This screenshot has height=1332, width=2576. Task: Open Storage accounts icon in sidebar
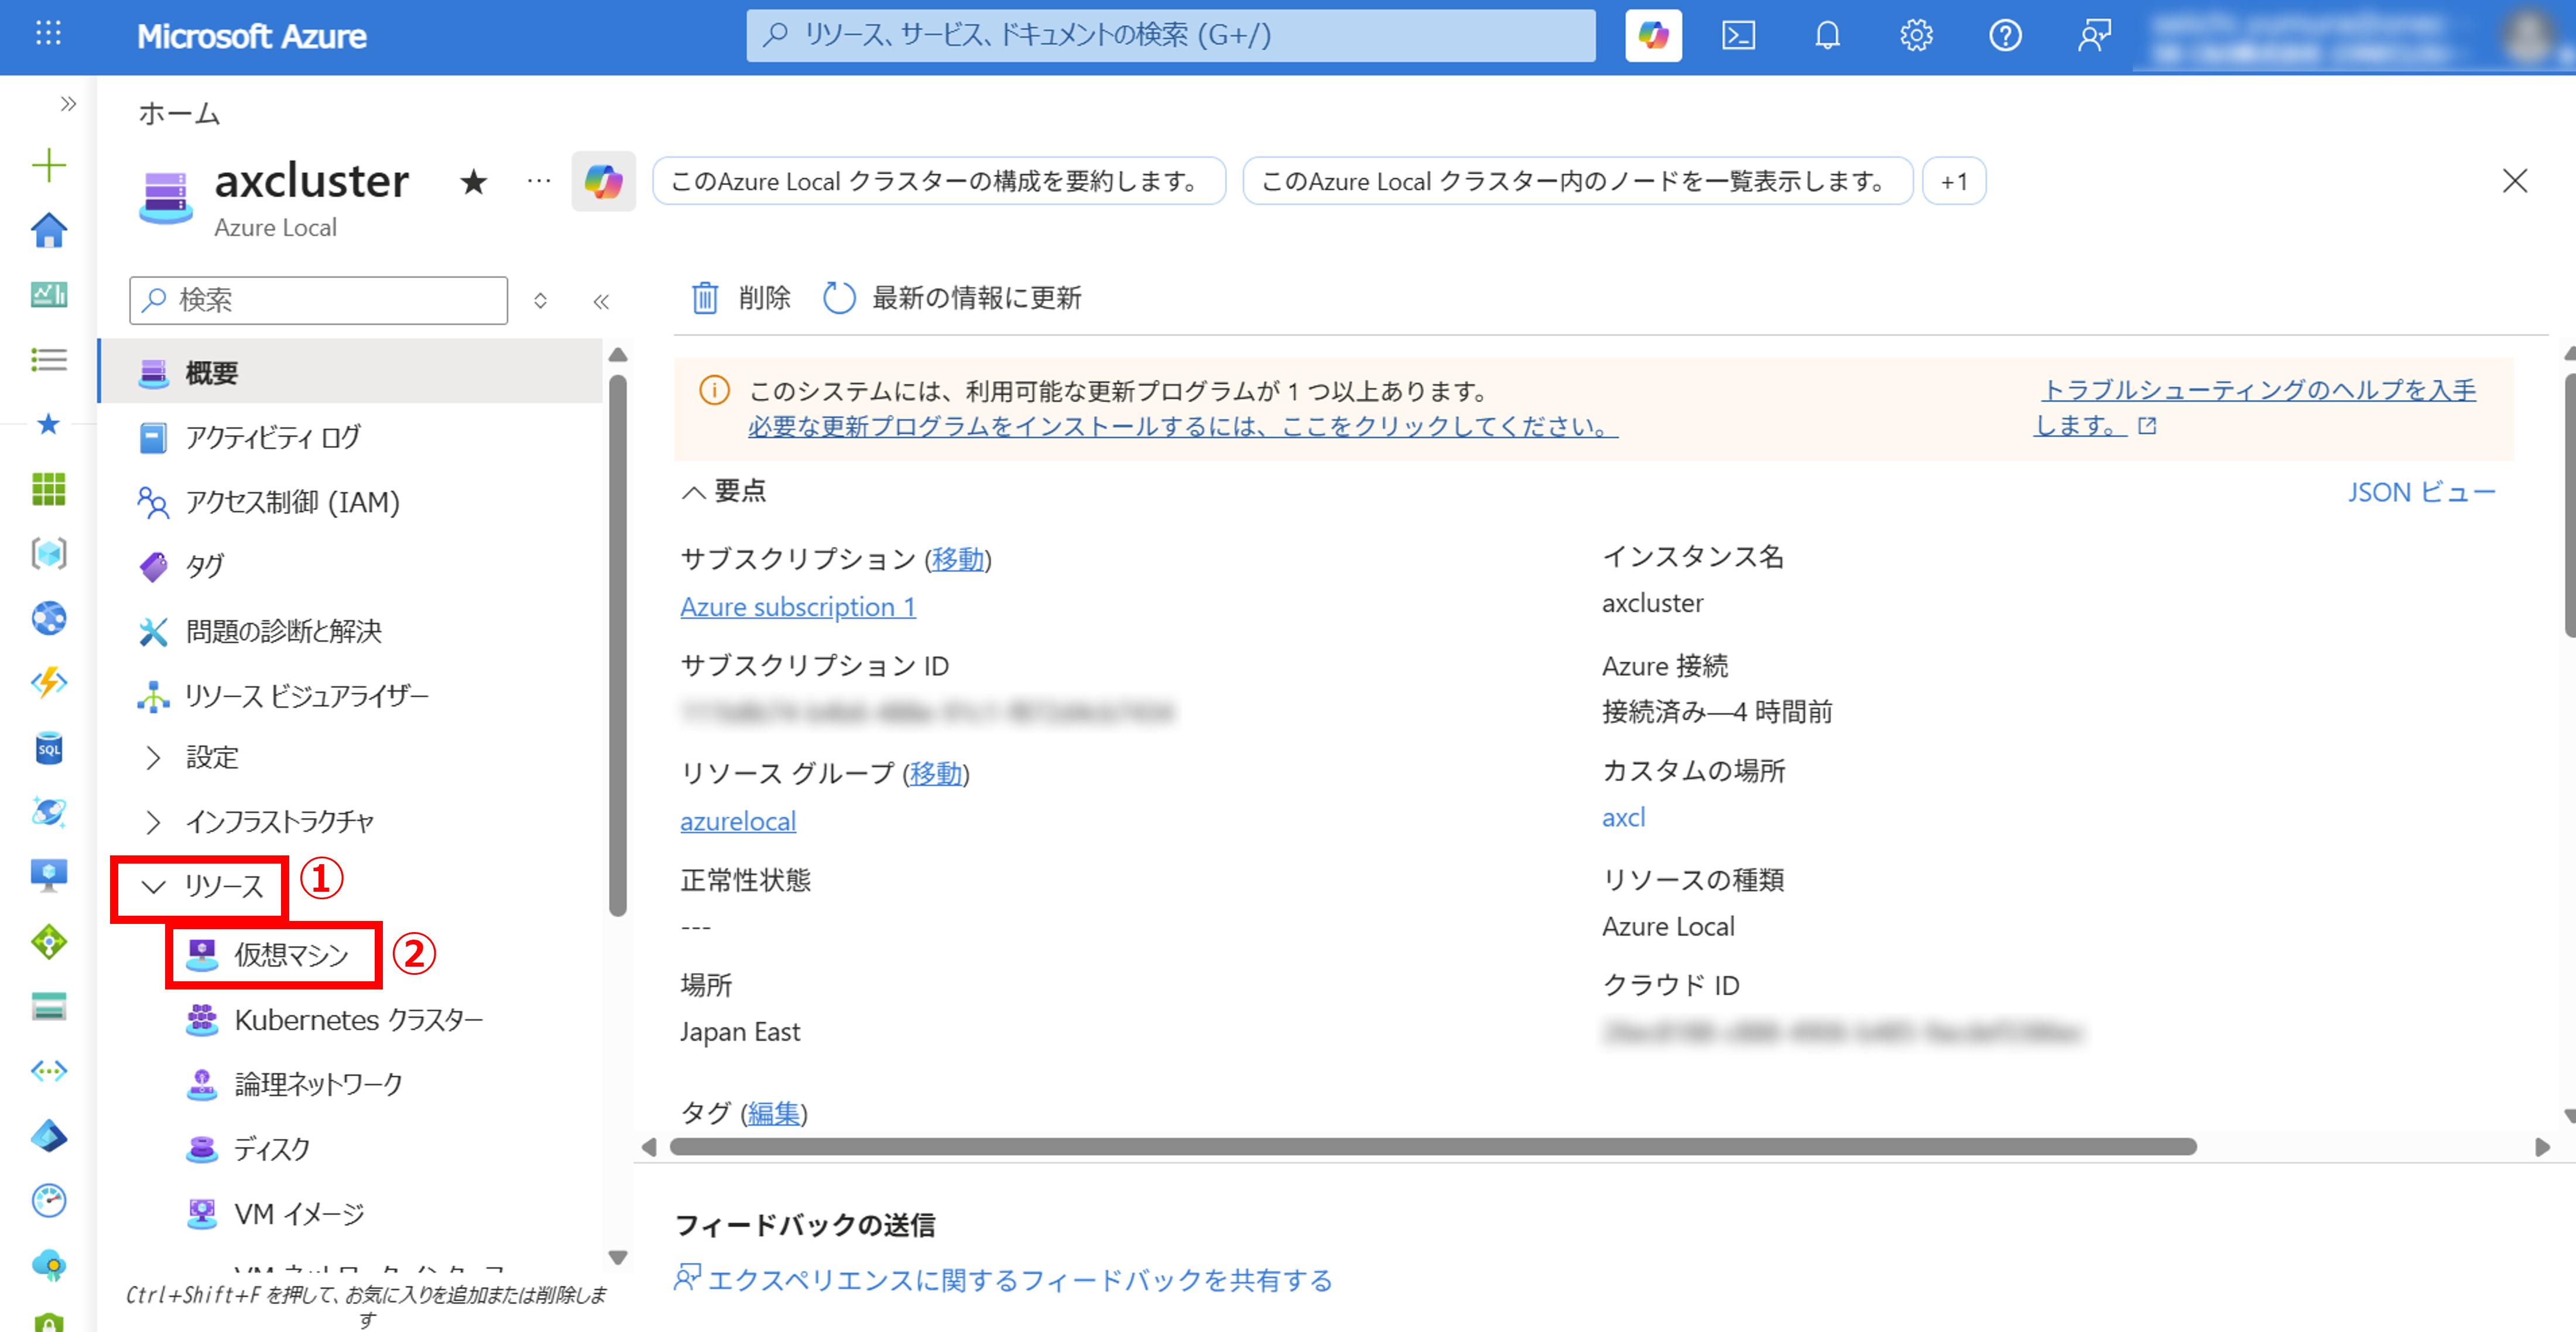(49, 1006)
